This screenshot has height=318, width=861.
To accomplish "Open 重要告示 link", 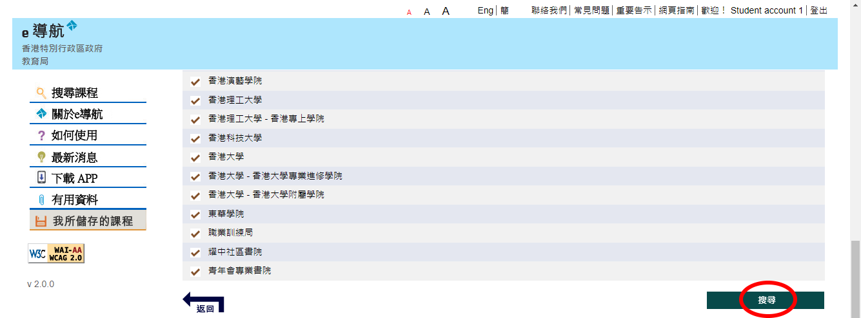I will [634, 10].
